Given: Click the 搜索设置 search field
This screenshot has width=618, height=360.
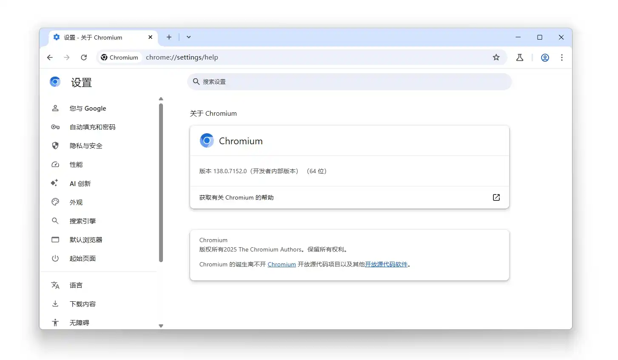Looking at the screenshot, I should click(x=350, y=82).
